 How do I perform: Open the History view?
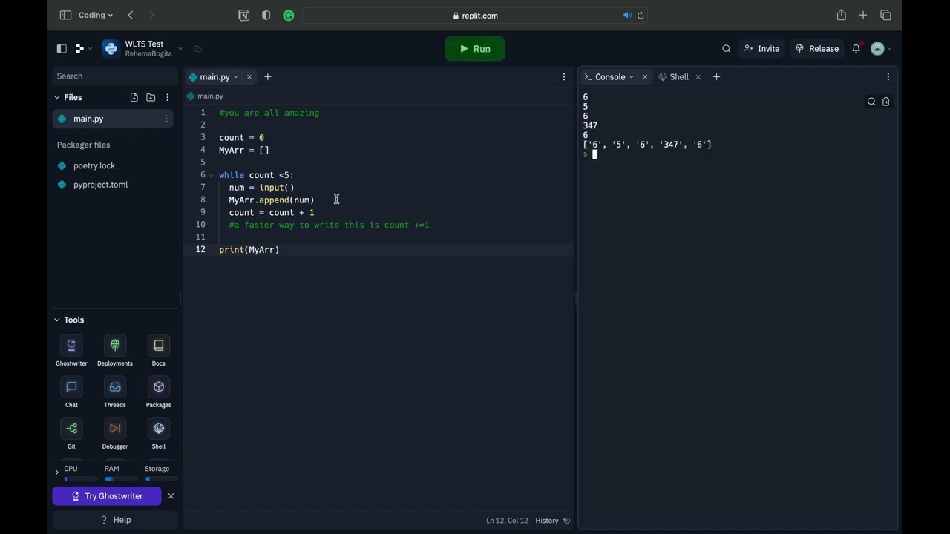[553, 521]
